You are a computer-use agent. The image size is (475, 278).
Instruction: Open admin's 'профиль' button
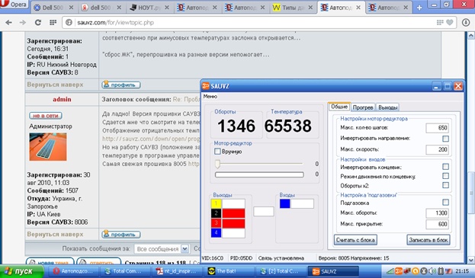tap(121, 234)
